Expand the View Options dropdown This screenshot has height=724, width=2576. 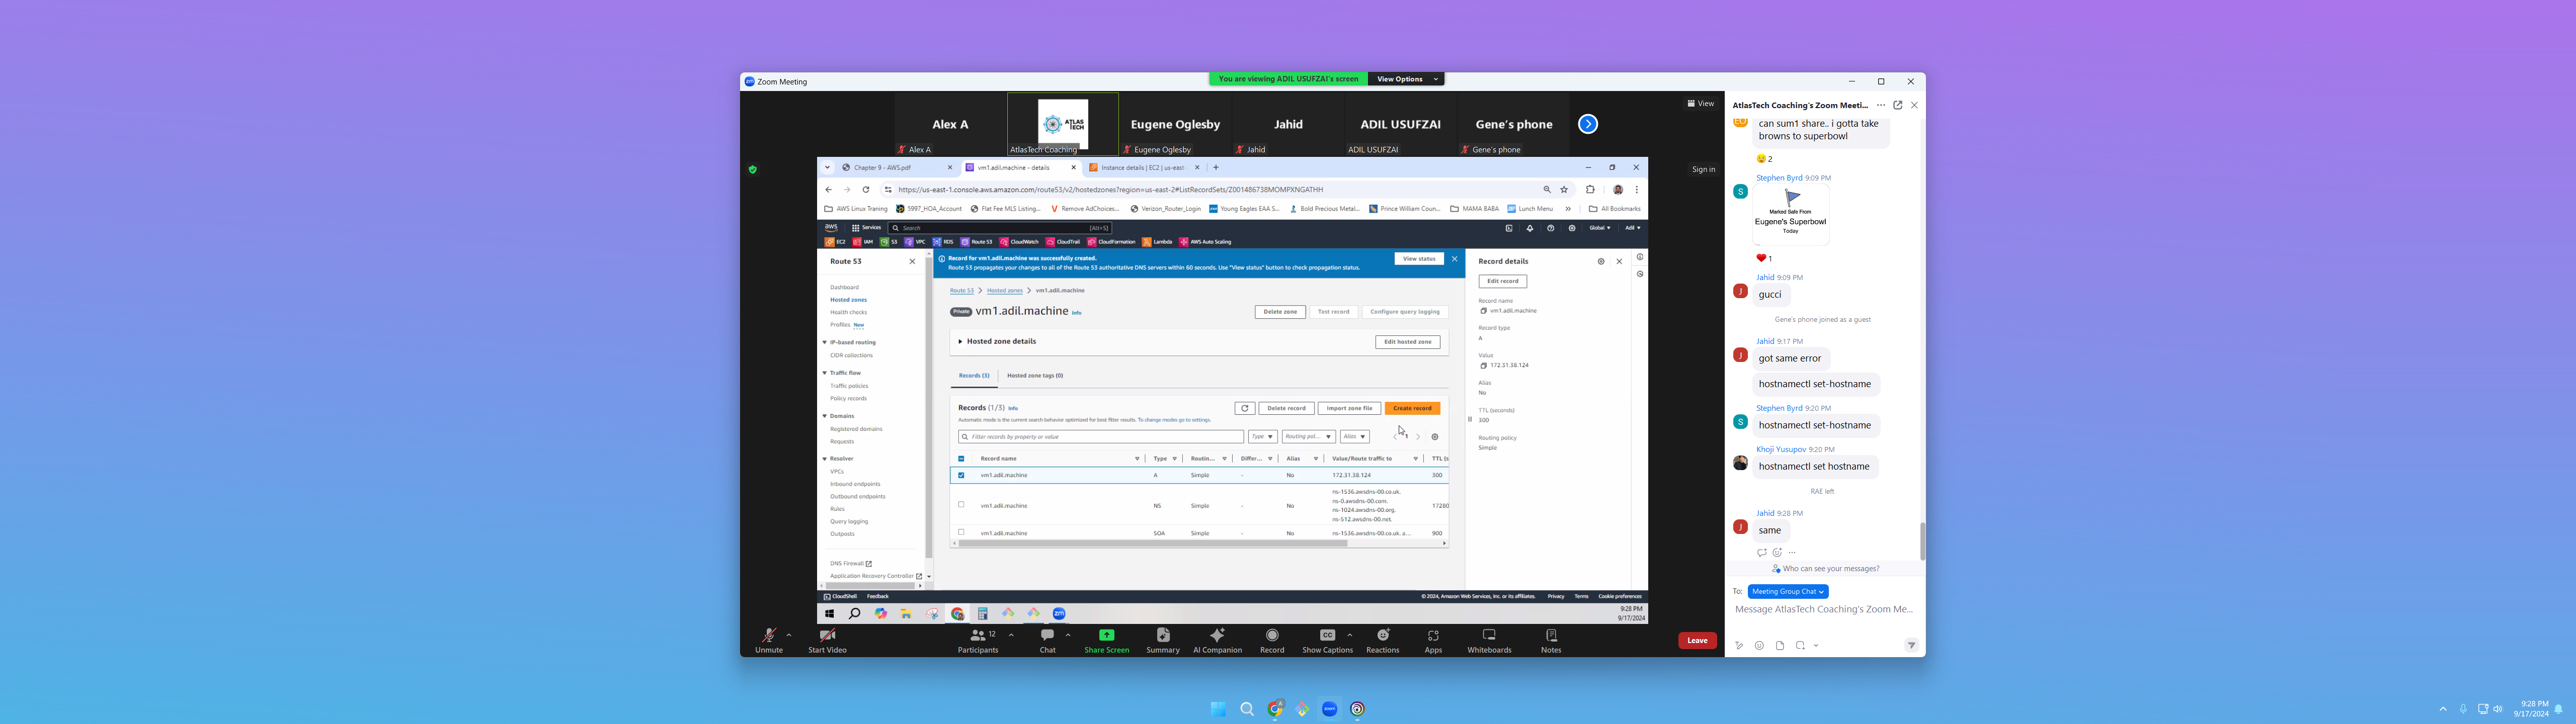1406,79
